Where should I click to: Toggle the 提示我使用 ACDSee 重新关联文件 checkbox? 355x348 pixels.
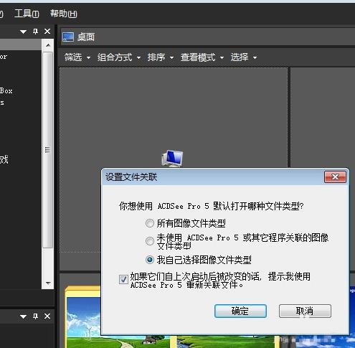point(123,279)
